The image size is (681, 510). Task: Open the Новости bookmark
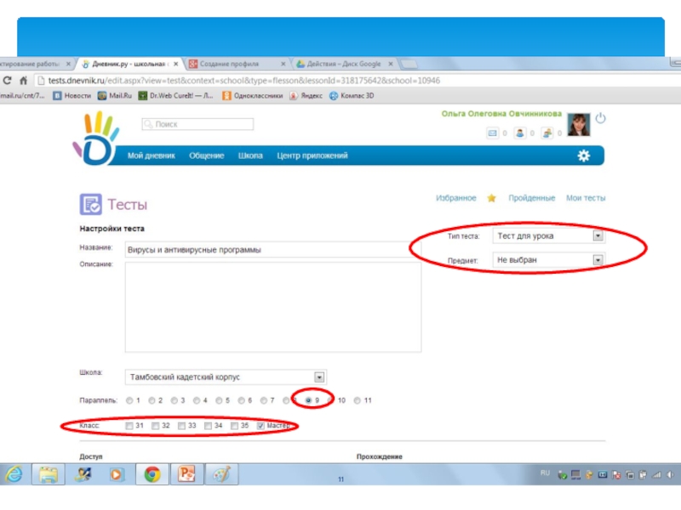pyautogui.click(x=72, y=96)
